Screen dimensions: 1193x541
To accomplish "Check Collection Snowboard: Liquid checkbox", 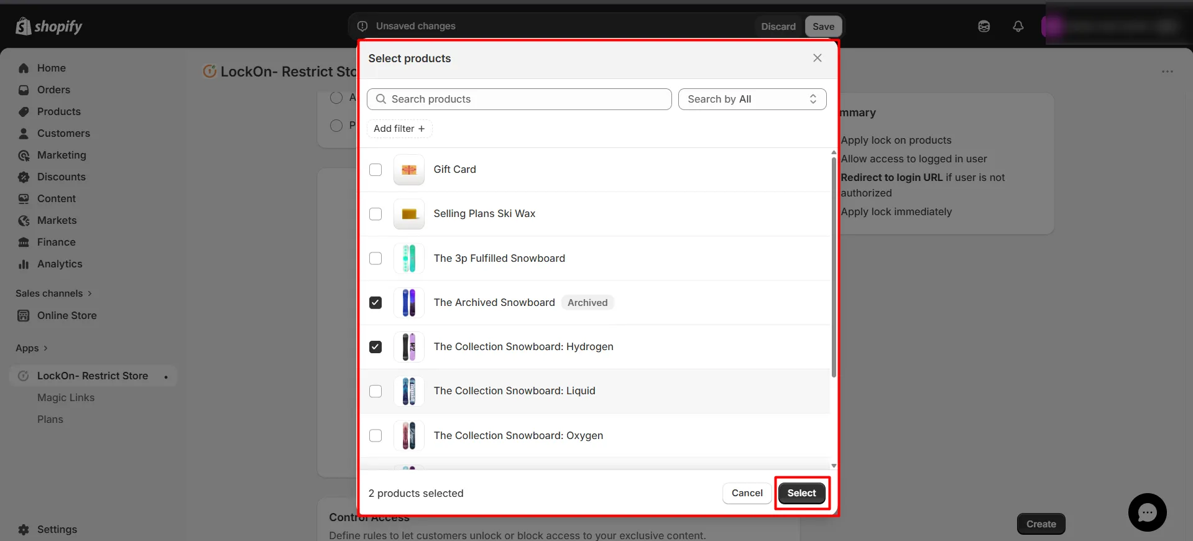I will coord(375,391).
